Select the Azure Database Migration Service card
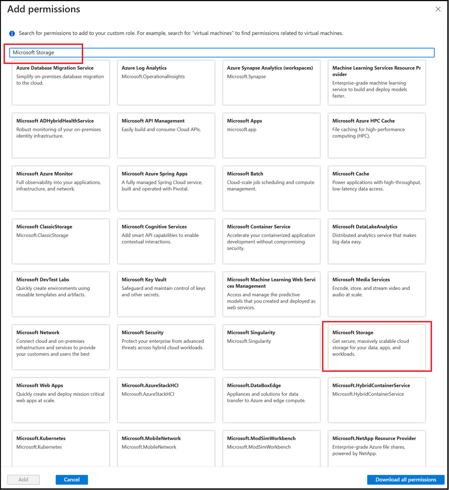This screenshot has width=449, height=490. [61, 83]
